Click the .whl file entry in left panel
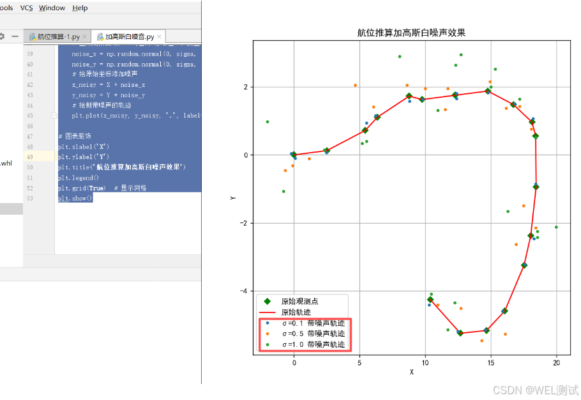 coord(6,163)
